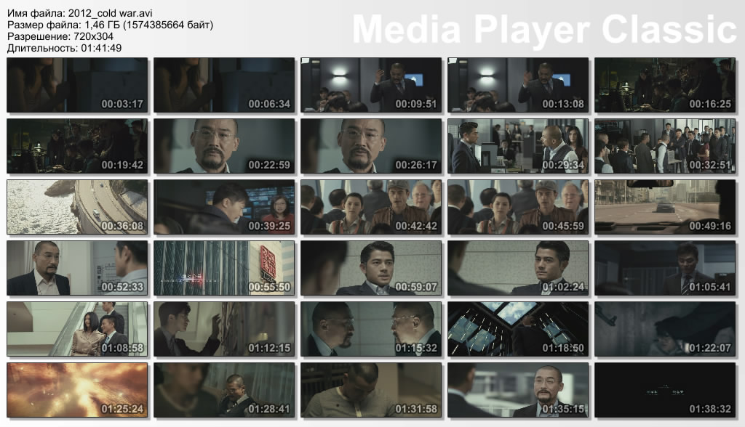Click the thumbnail stamped 00:42:42

point(371,207)
